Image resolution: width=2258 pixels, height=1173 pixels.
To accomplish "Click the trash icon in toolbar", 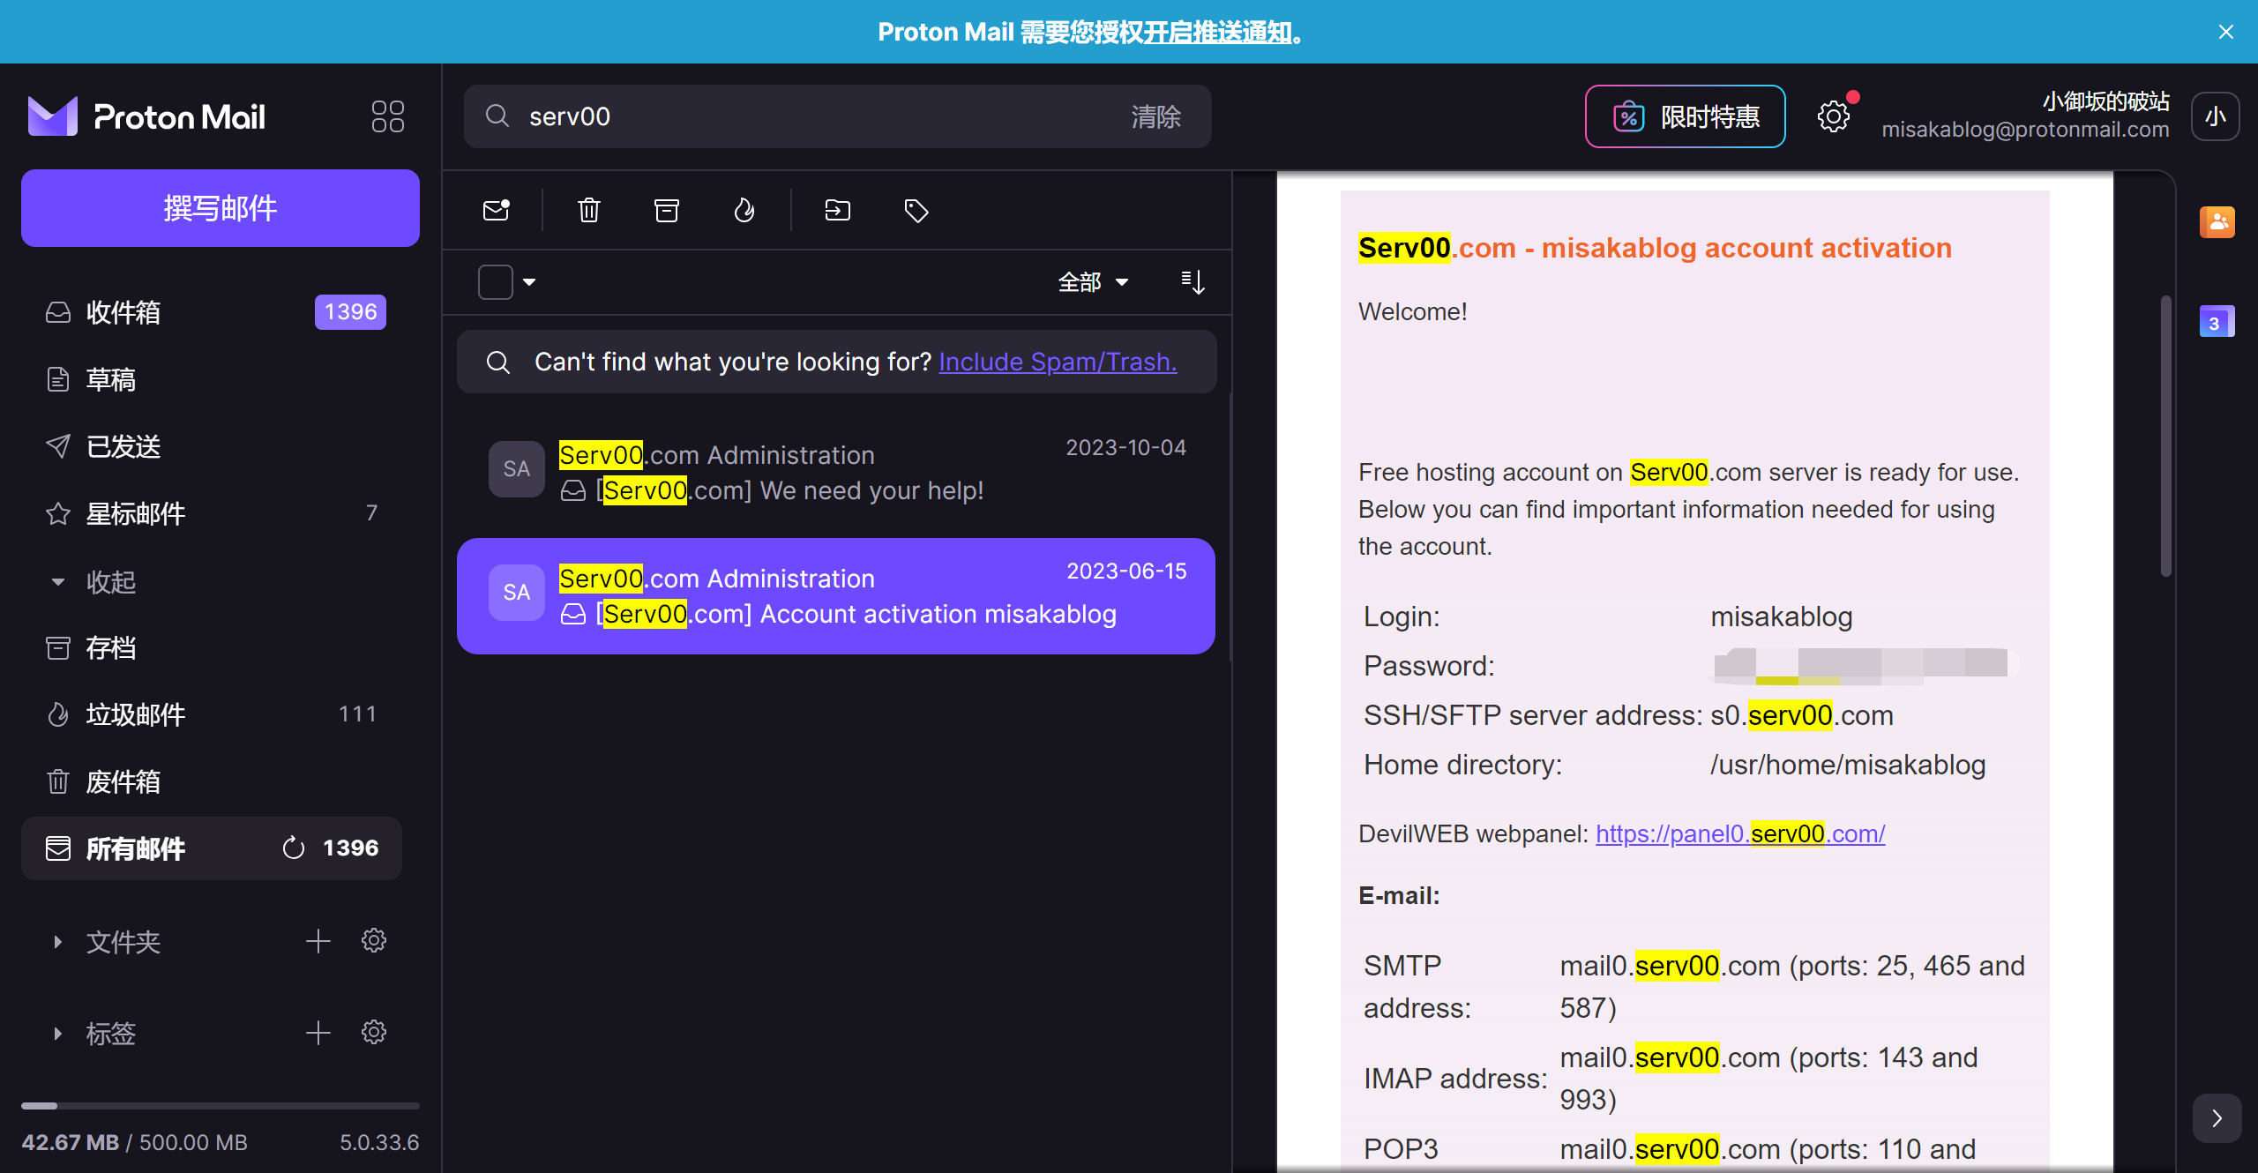I will click(589, 210).
